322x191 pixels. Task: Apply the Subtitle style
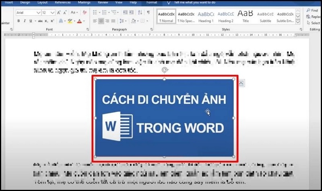[265, 16]
